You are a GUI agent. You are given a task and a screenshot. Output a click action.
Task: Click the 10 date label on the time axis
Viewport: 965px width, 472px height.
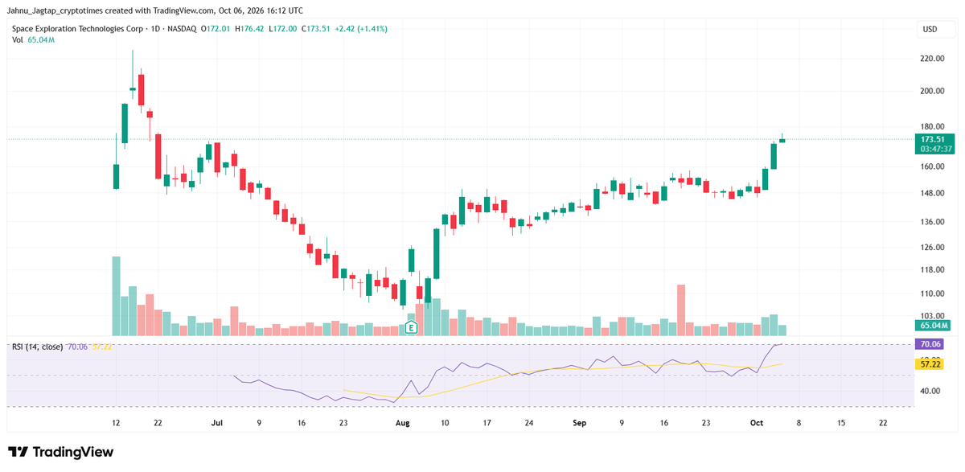point(446,422)
